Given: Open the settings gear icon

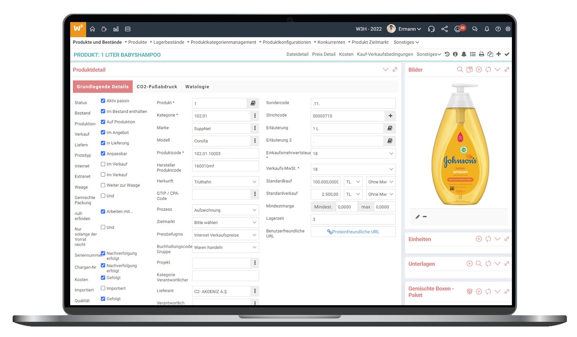Looking at the screenshot, I should [508, 29].
